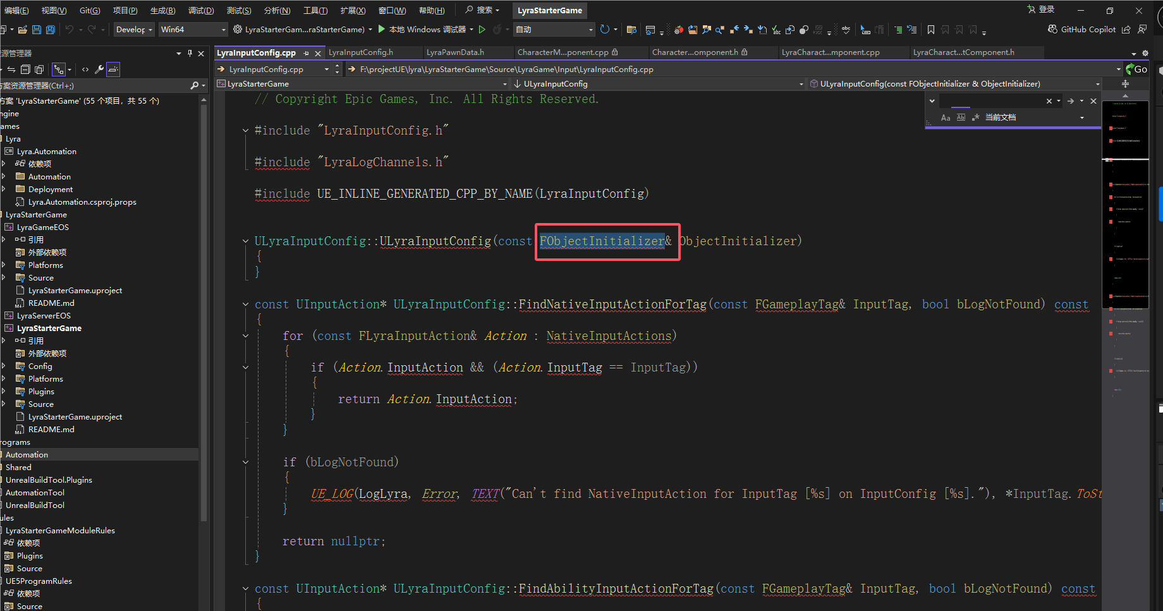
Task: Open the Git menu
Action: pos(90,11)
